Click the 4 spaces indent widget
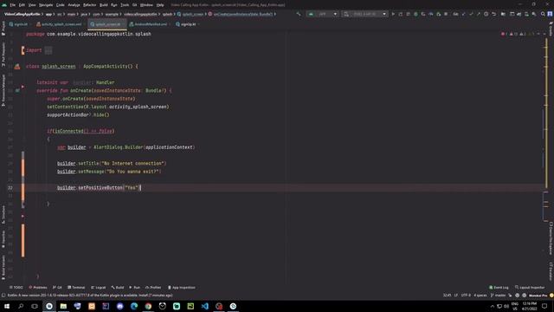The width and height of the screenshot is (554, 312). pyautogui.click(x=480, y=296)
